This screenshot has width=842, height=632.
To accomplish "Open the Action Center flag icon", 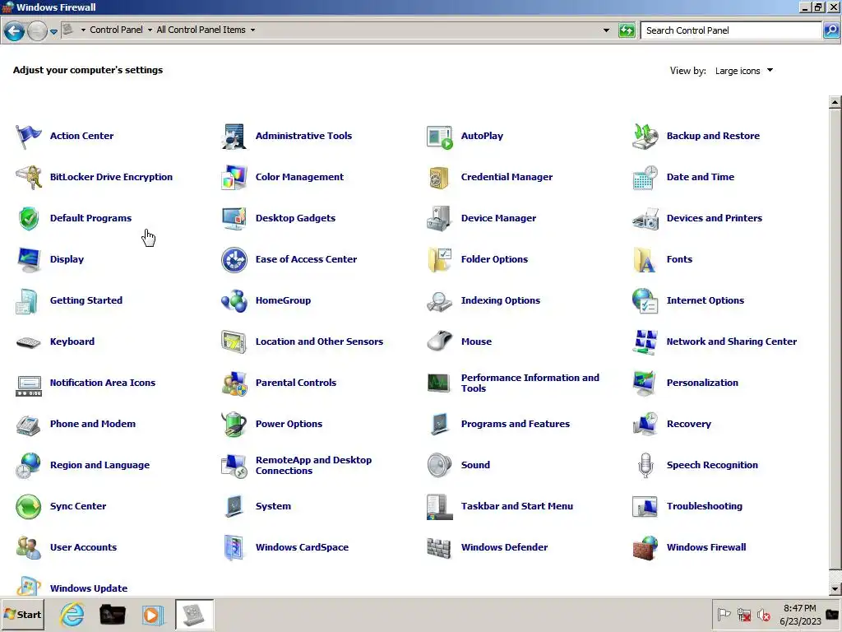I will (x=29, y=136).
